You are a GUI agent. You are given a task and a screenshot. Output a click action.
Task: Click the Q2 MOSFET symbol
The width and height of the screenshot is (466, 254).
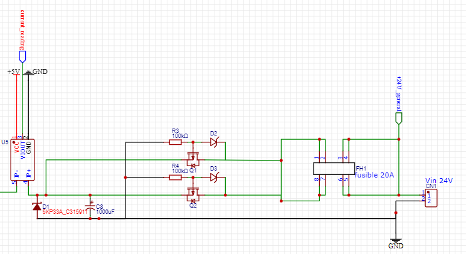click(193, 194)
